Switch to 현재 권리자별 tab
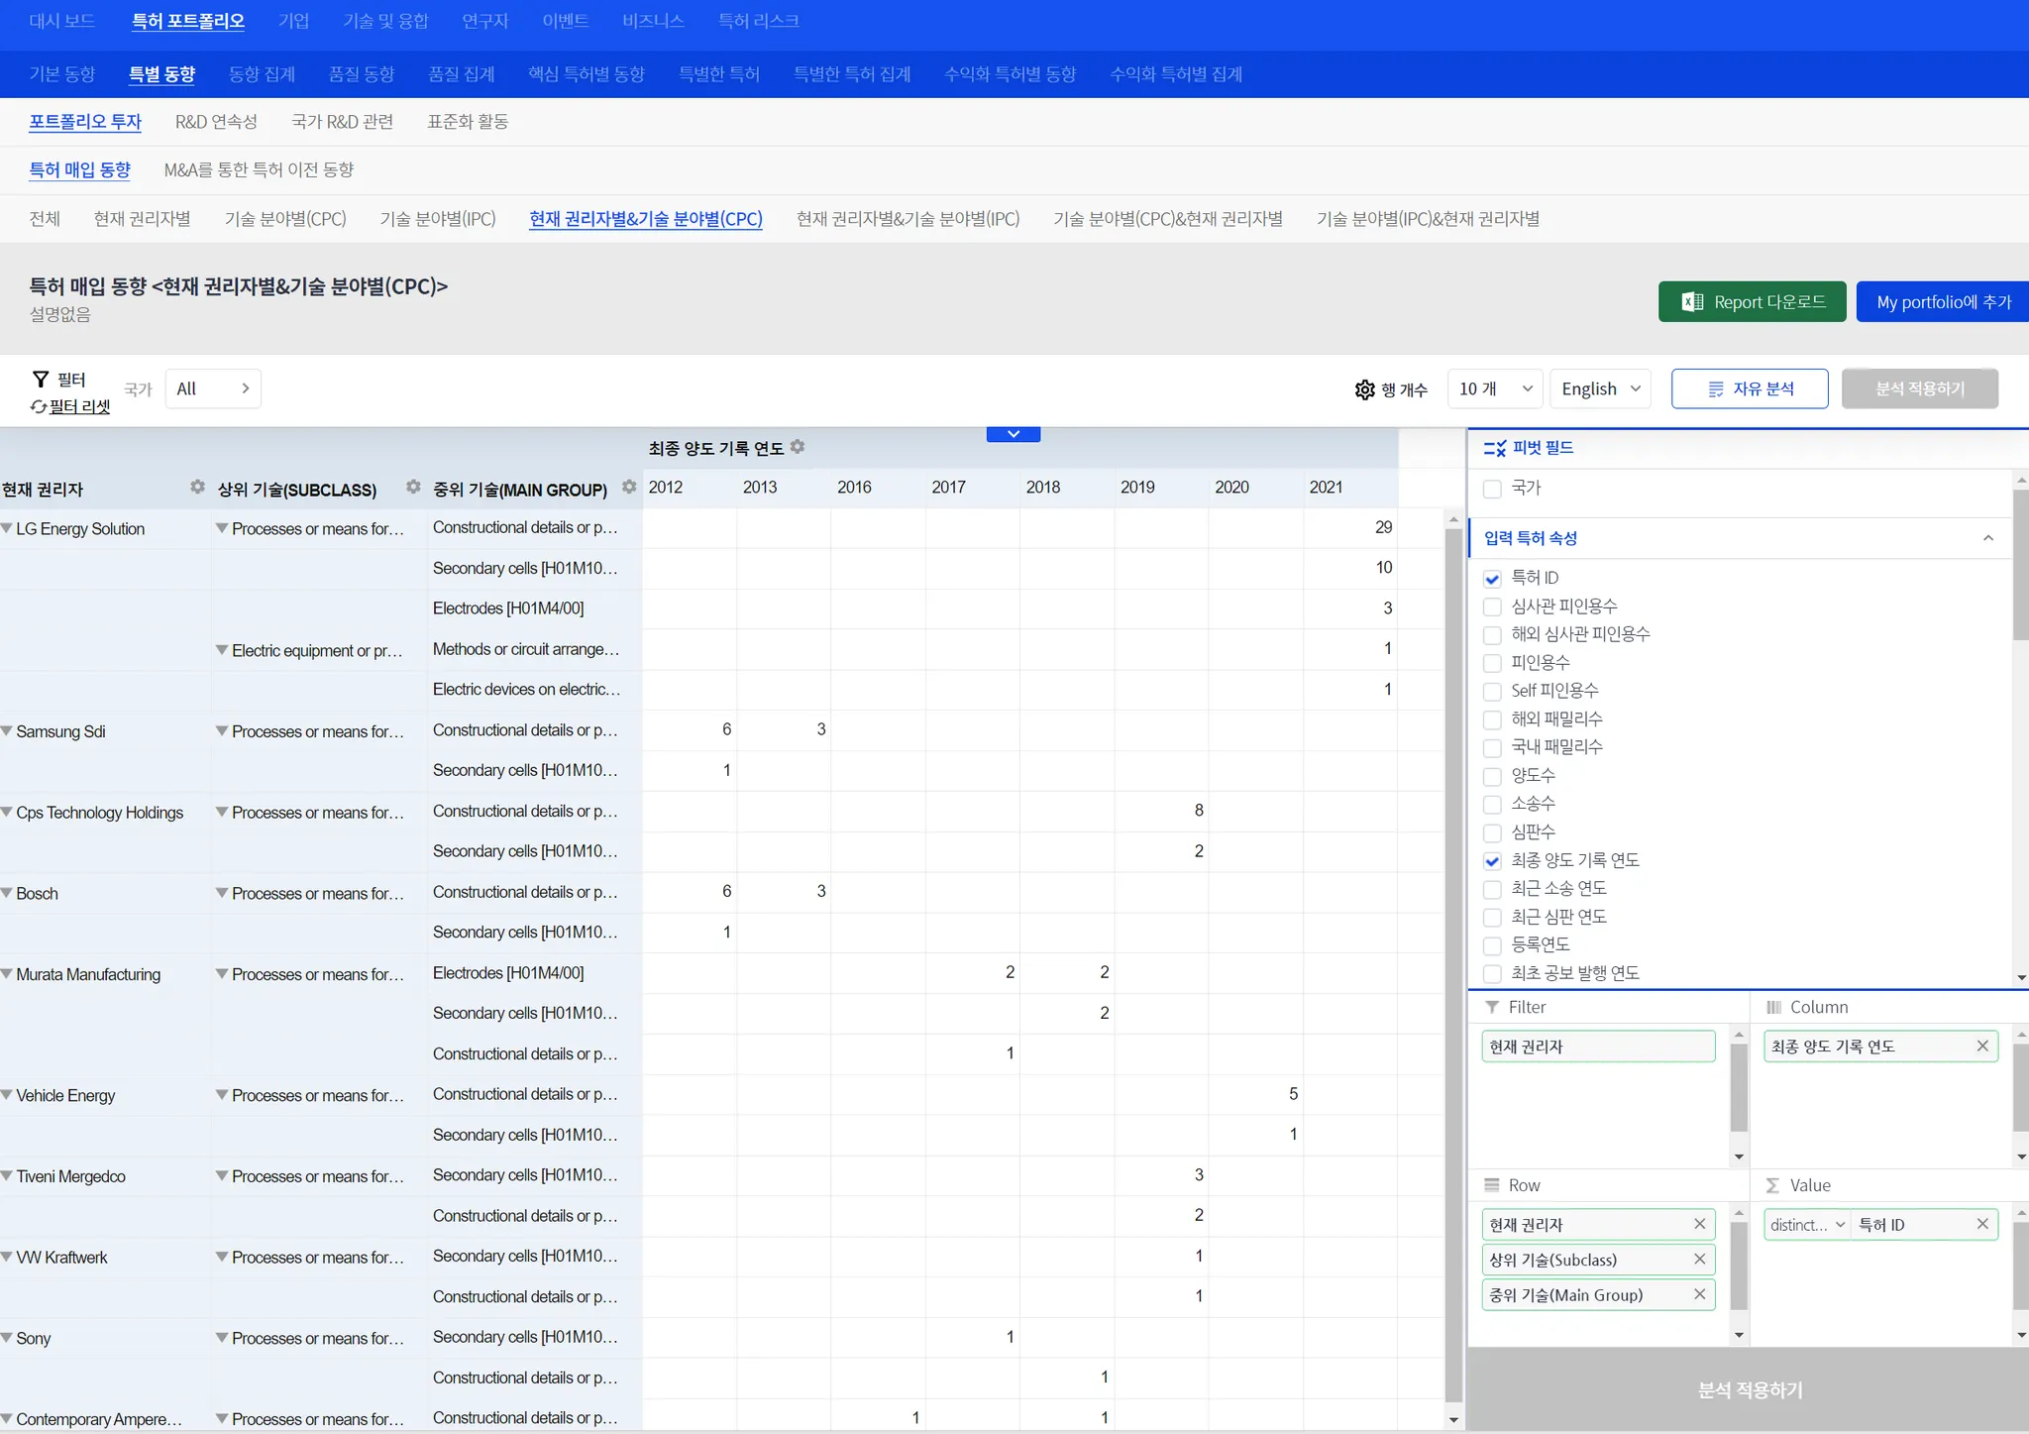The height and width of the screenshot is (1434, 2029). (x=142, y=219)
